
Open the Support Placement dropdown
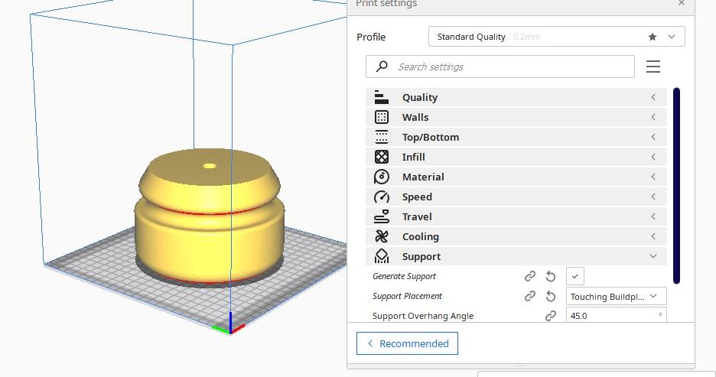pyautogui.click(x=616, y=296)
